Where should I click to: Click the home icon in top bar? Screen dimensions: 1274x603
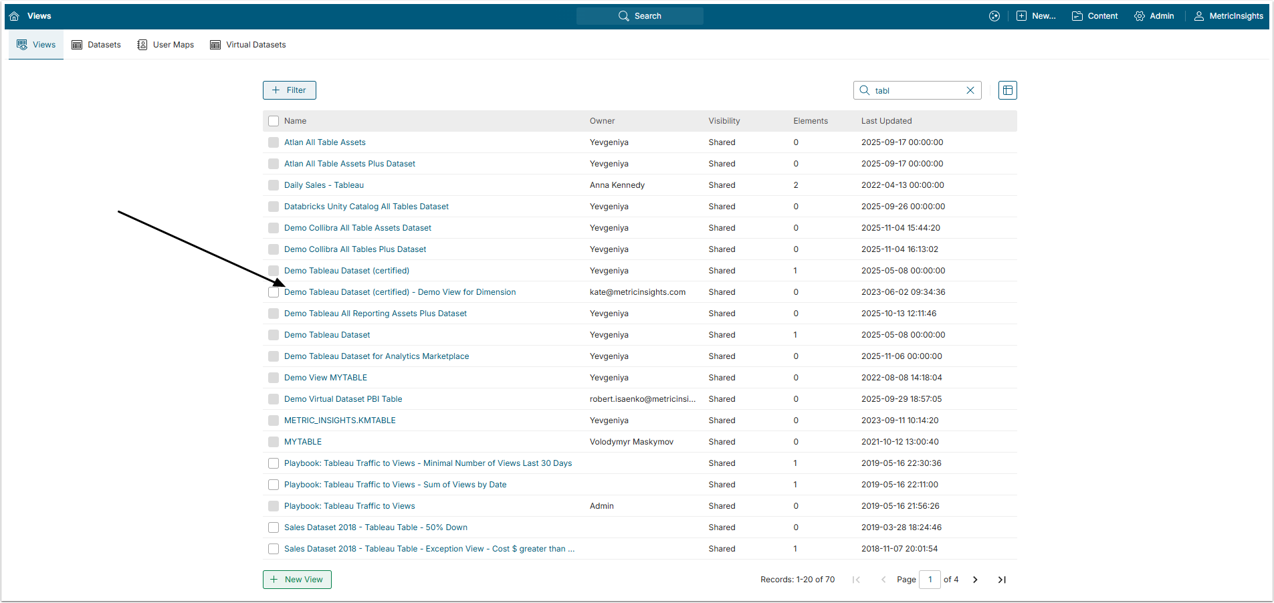(14, 16)
